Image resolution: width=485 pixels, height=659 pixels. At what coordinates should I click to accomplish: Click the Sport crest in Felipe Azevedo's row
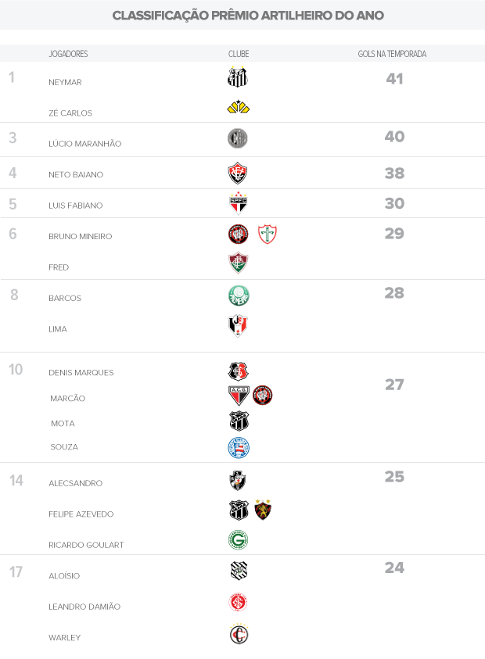click(263, 510)
